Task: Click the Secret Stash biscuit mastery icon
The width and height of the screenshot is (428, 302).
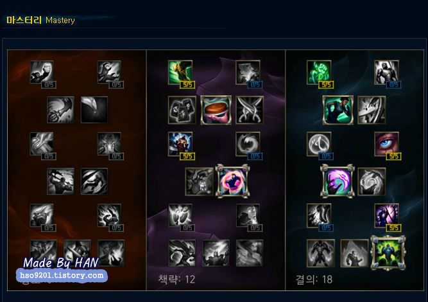Action: click(x=216, y=110)
